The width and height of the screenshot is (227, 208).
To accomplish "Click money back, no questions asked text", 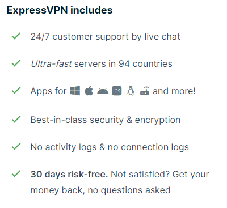I will click(100, 190).
